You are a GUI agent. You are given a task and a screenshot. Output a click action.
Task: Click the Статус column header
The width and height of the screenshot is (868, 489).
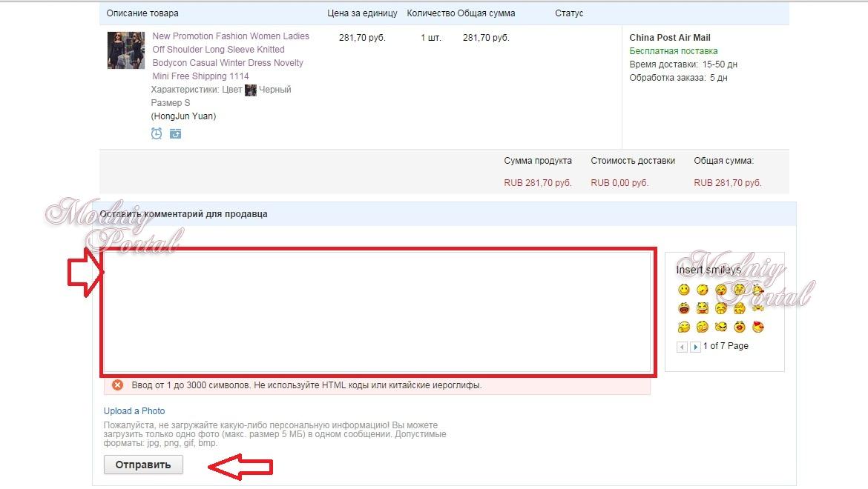569,13
